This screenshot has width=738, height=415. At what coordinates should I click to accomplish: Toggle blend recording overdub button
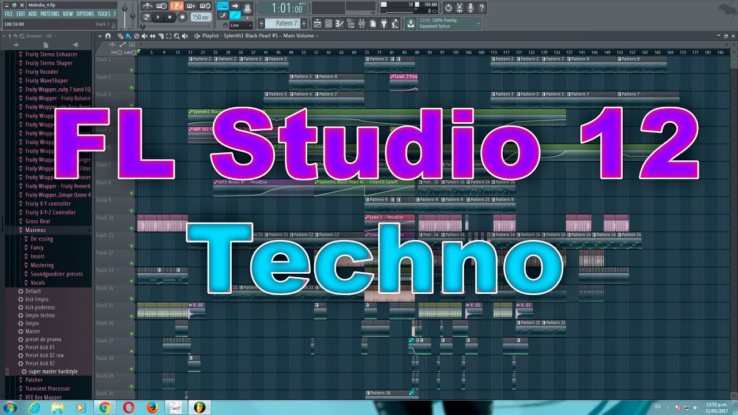(x=191, y=6)
